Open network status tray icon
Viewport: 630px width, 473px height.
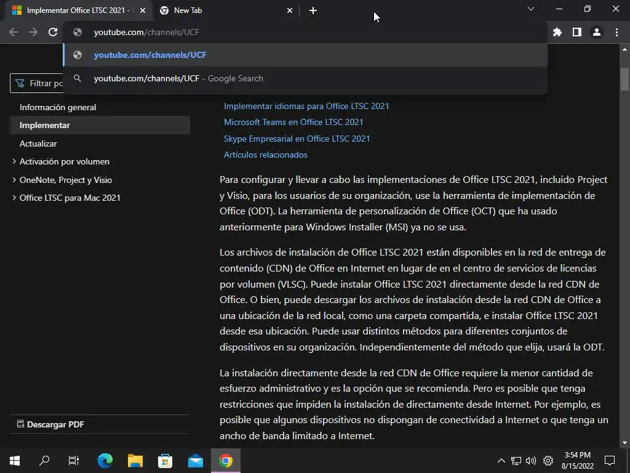(516, 461)
